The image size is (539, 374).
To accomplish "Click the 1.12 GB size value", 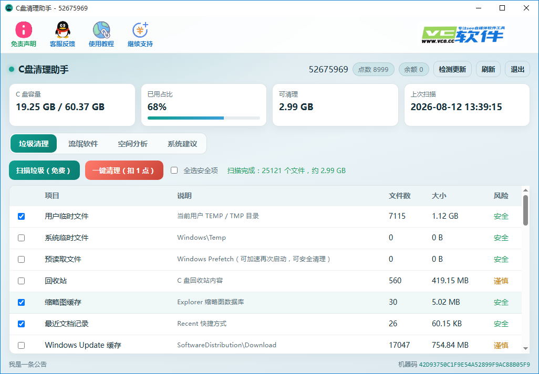I will [x=445, y=216].
